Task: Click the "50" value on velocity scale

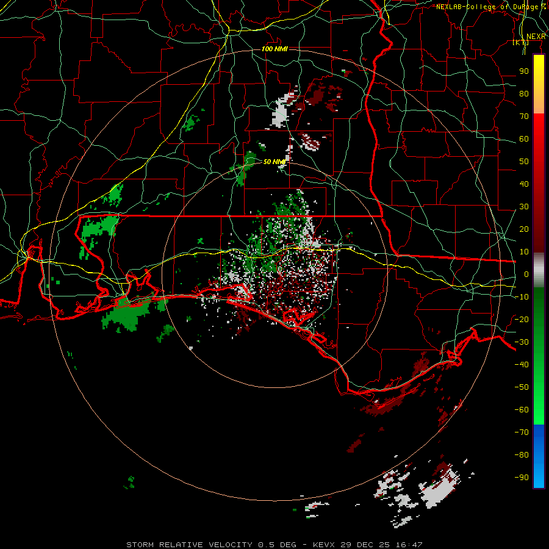Action: click(x=524, y=162)
